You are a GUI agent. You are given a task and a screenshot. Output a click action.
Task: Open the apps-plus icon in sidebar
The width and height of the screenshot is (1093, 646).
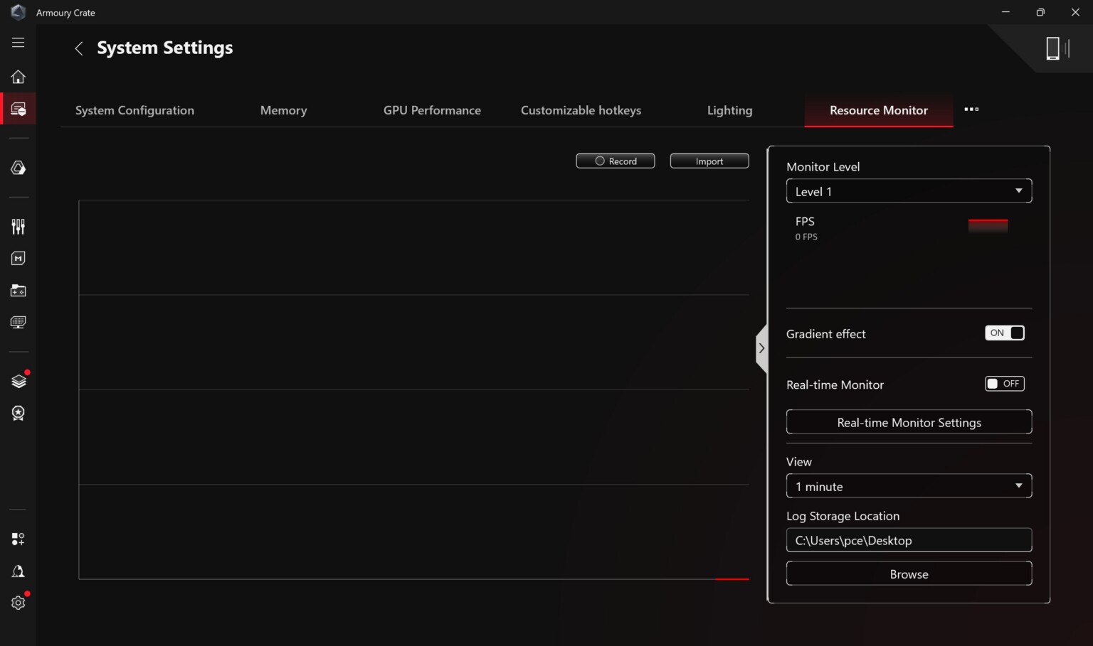click(x=19, y=539)
